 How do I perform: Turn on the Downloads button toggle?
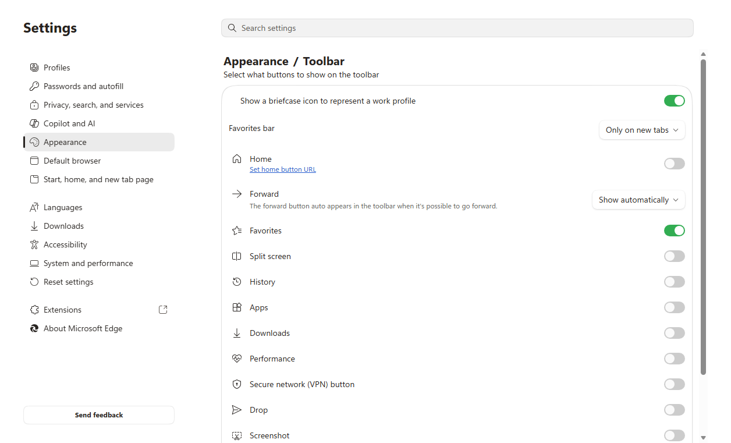(675, 333)
